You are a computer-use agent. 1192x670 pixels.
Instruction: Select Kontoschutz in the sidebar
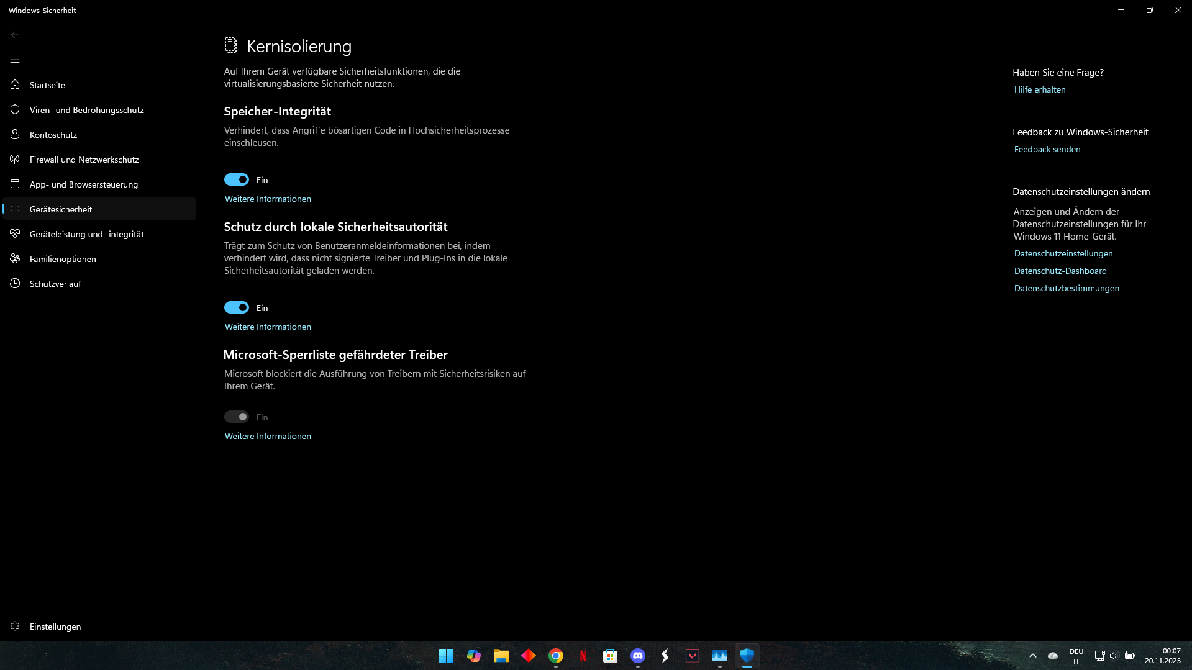[99, 135]
